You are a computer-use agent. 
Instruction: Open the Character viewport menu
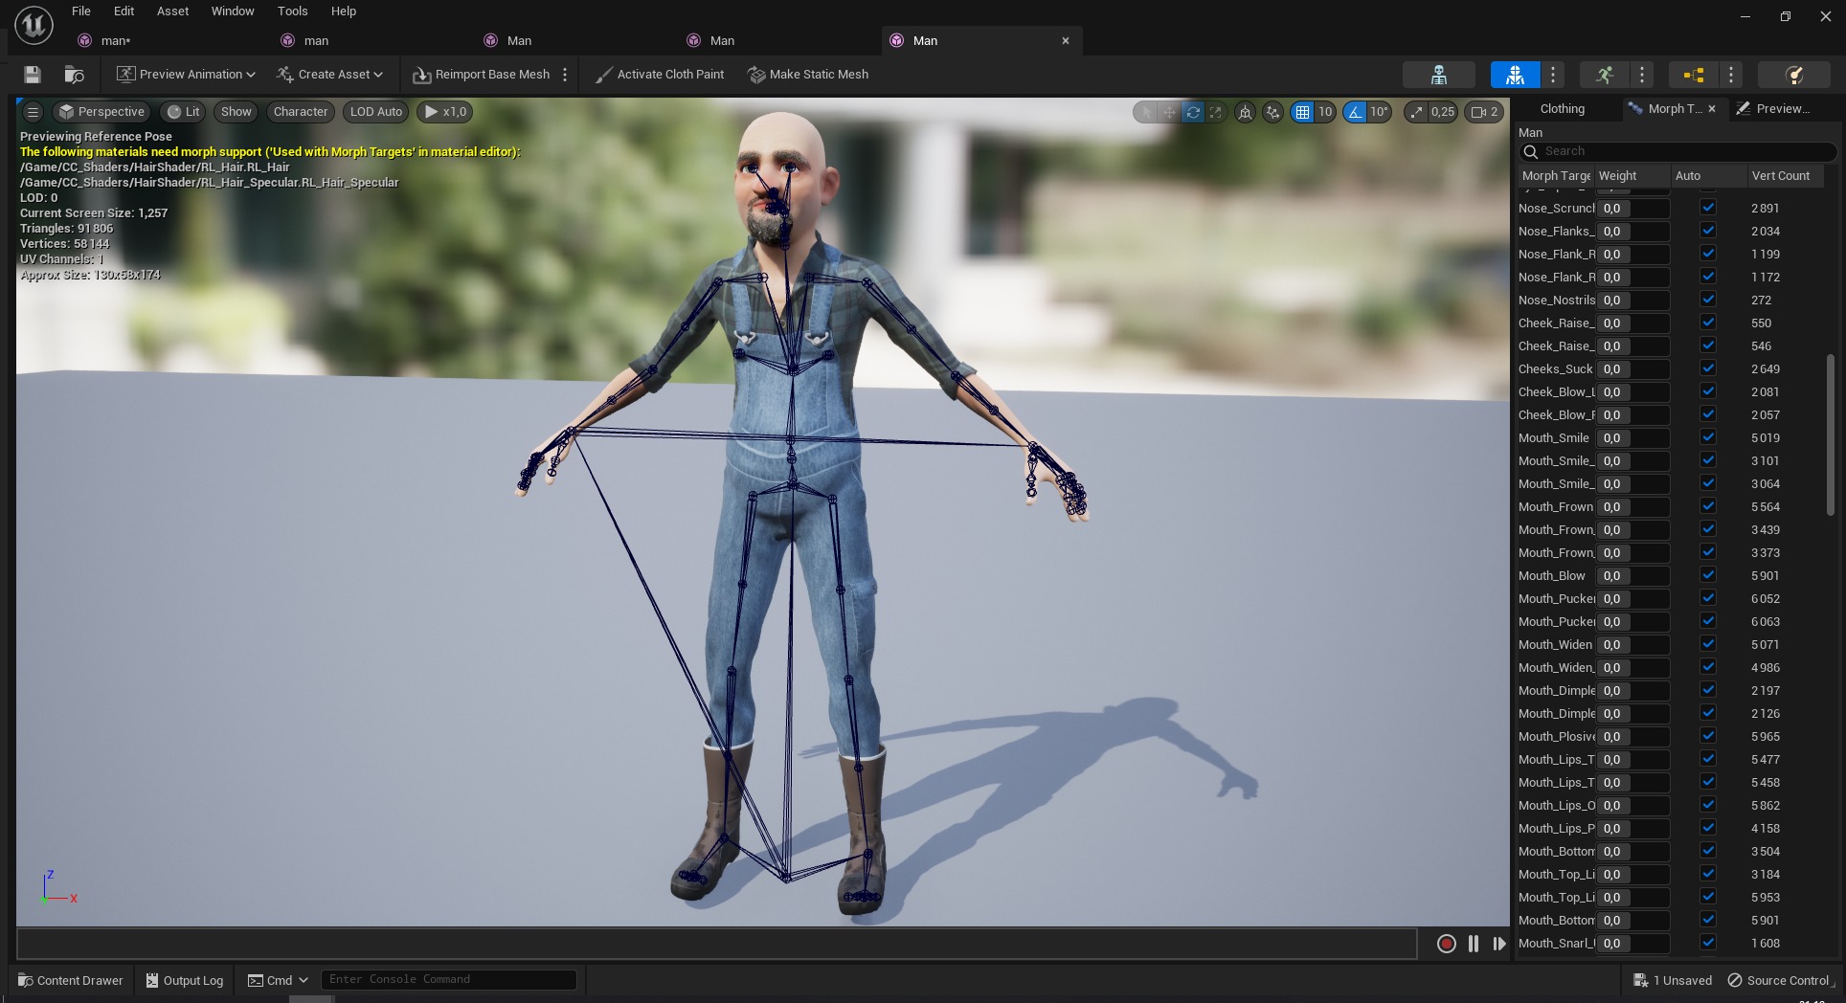click(x=301, y=112)
